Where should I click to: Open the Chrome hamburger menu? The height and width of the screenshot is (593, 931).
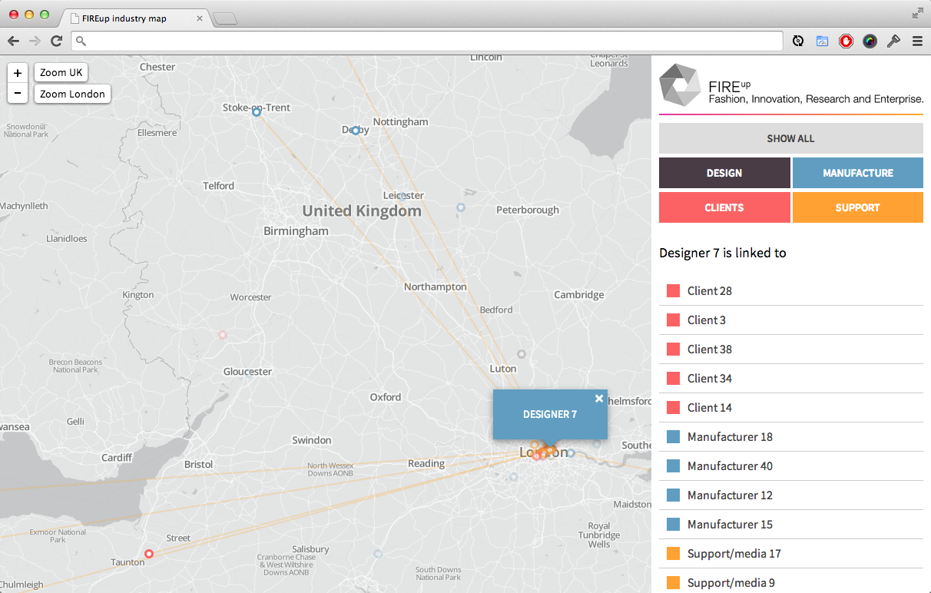pyautogui.click(x=917, y=41)
